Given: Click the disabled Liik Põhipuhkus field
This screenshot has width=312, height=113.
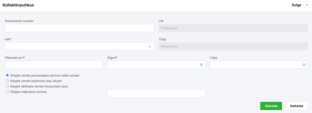Looking at the screenshot, I should [x=233, y=28].
